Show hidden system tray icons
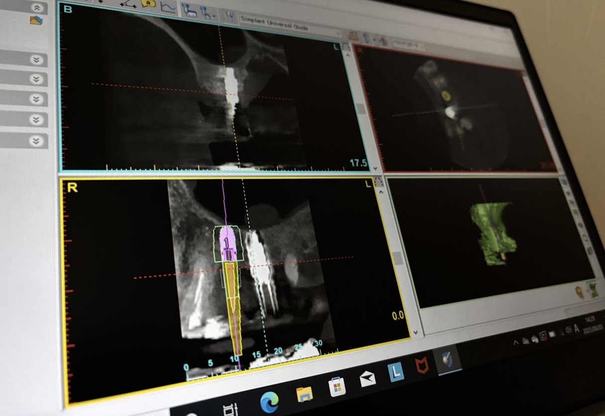 coord(516,342)
